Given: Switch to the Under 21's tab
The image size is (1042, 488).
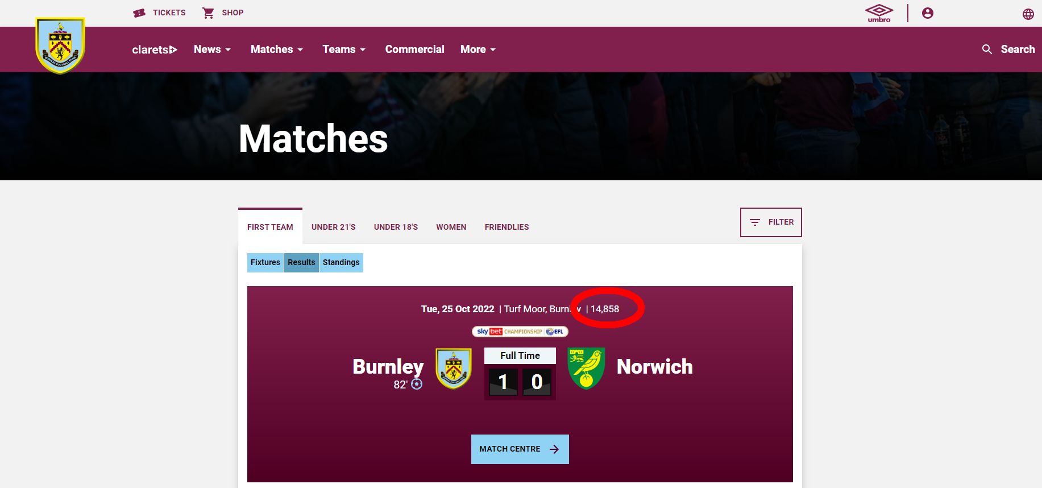Looking at the screenshot, I should point(334,227).
